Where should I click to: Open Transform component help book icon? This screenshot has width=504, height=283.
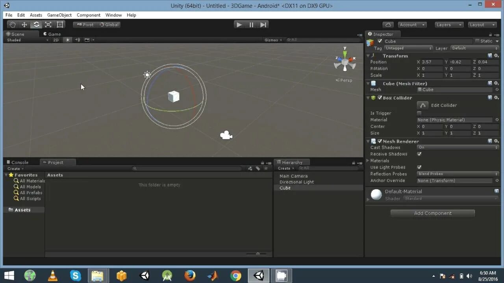pos(490,56)
